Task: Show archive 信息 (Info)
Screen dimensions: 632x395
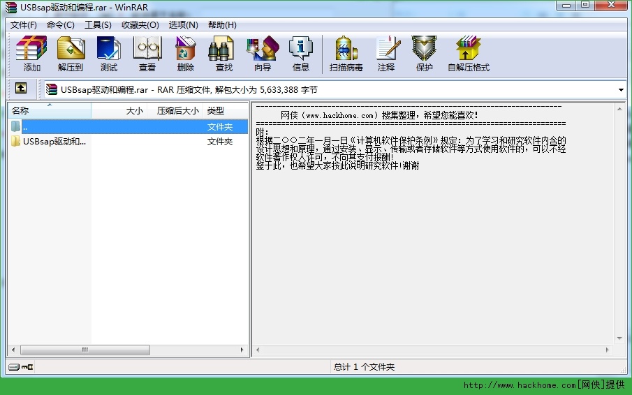Action: pos(301,54)
